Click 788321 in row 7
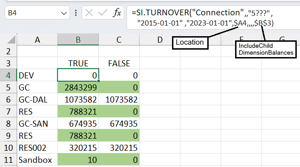 pyautogui.click(x=78, y=111)
